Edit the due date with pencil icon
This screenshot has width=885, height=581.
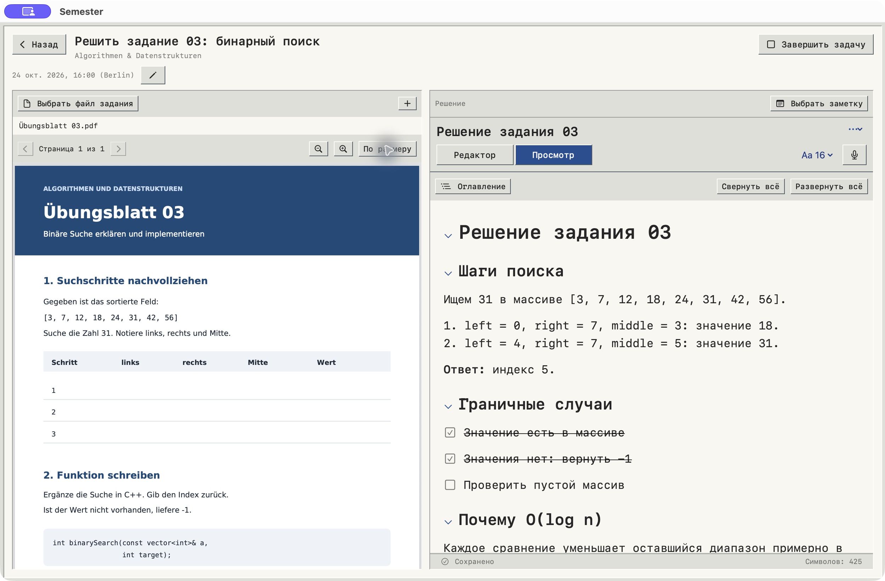coord(153,75)
